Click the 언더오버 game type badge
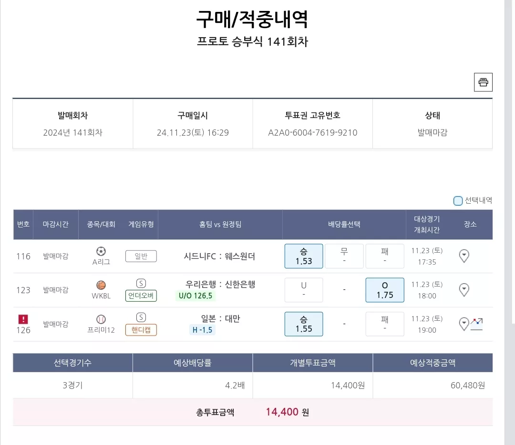This screenshot has width=515, height=445. coord(141,296)
